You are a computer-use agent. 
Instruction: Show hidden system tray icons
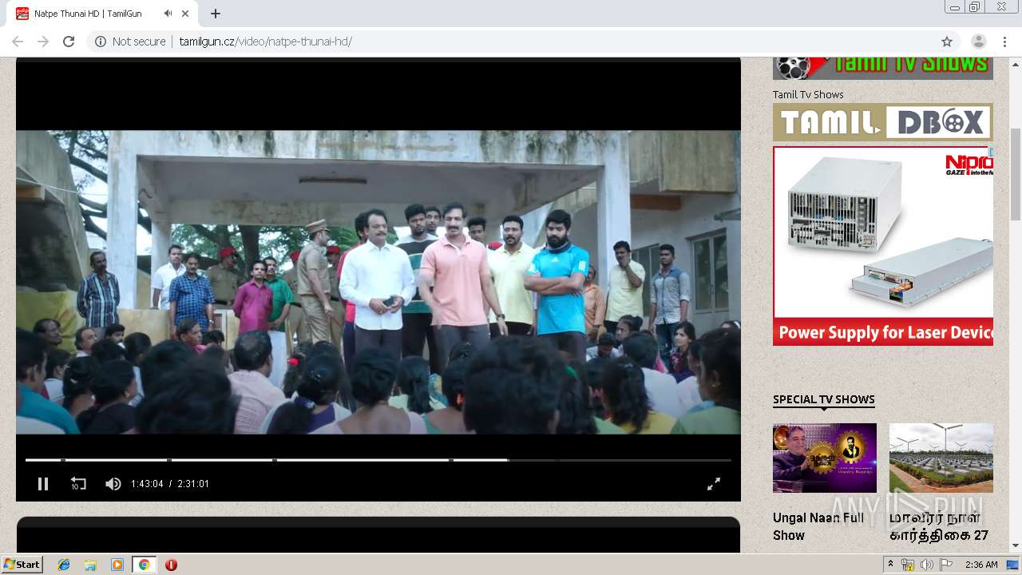[890, 565]
